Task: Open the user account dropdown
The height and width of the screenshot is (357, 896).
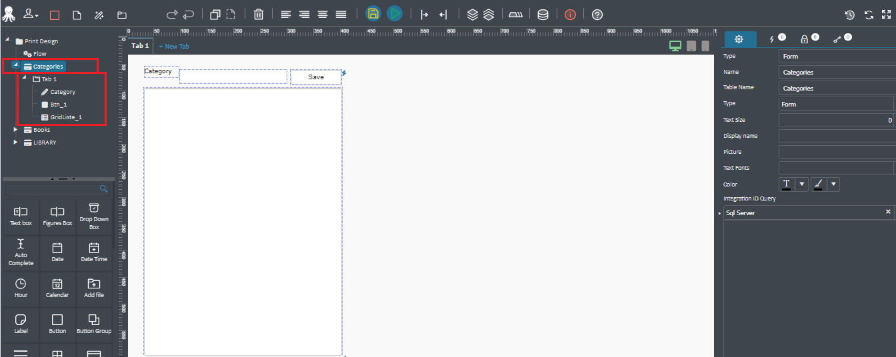Action: (x=31, y=14)
